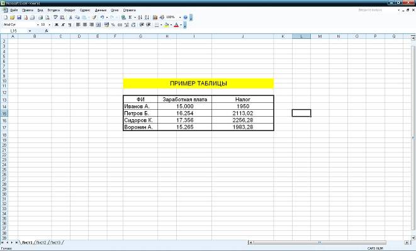This screenshot has width=416, height=251.
Task: Insert function fx button
Action: point(47,31)
